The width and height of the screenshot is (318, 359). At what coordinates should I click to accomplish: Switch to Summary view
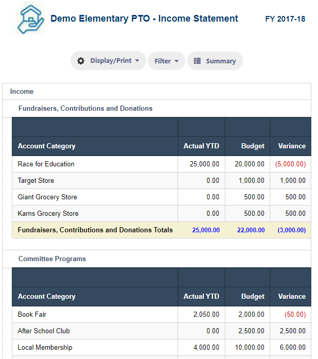pos(215,61)
